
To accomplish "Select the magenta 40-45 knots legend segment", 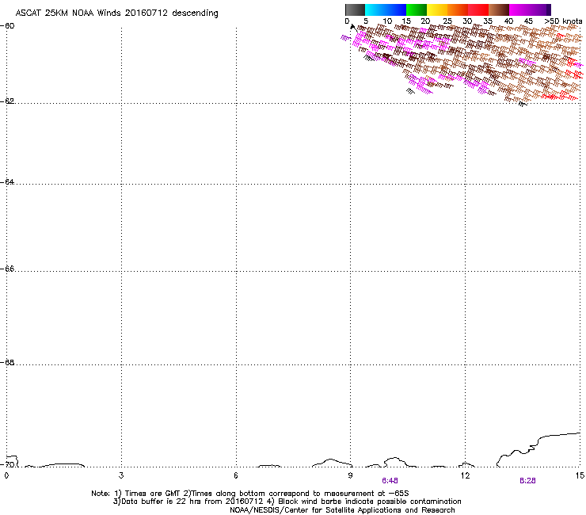I will tap(527, 10).
